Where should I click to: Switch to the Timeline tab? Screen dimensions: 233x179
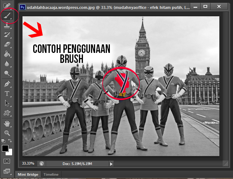point(51,175)
